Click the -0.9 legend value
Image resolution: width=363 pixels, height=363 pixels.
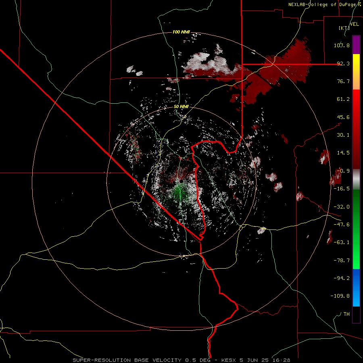click(343, 171)
